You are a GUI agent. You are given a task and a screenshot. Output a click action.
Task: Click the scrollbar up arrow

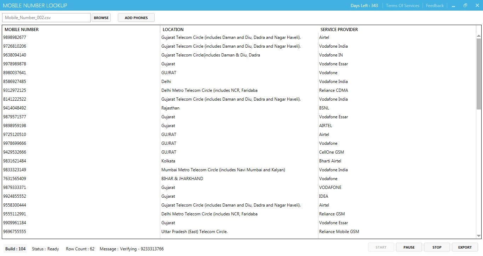(479, 36)
